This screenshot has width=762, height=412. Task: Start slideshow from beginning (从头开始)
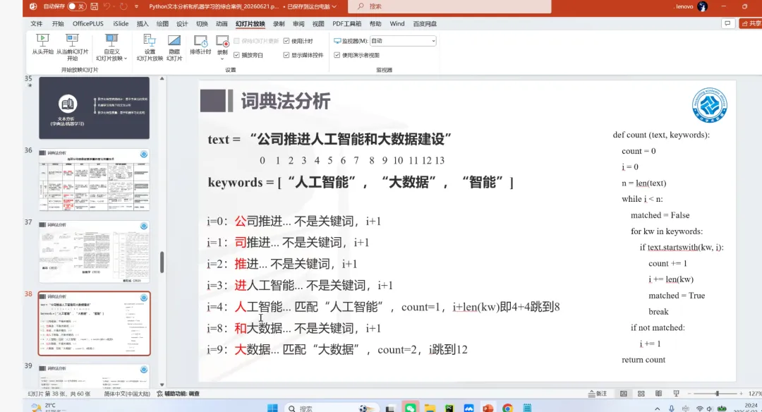click(x=43, y=44)
